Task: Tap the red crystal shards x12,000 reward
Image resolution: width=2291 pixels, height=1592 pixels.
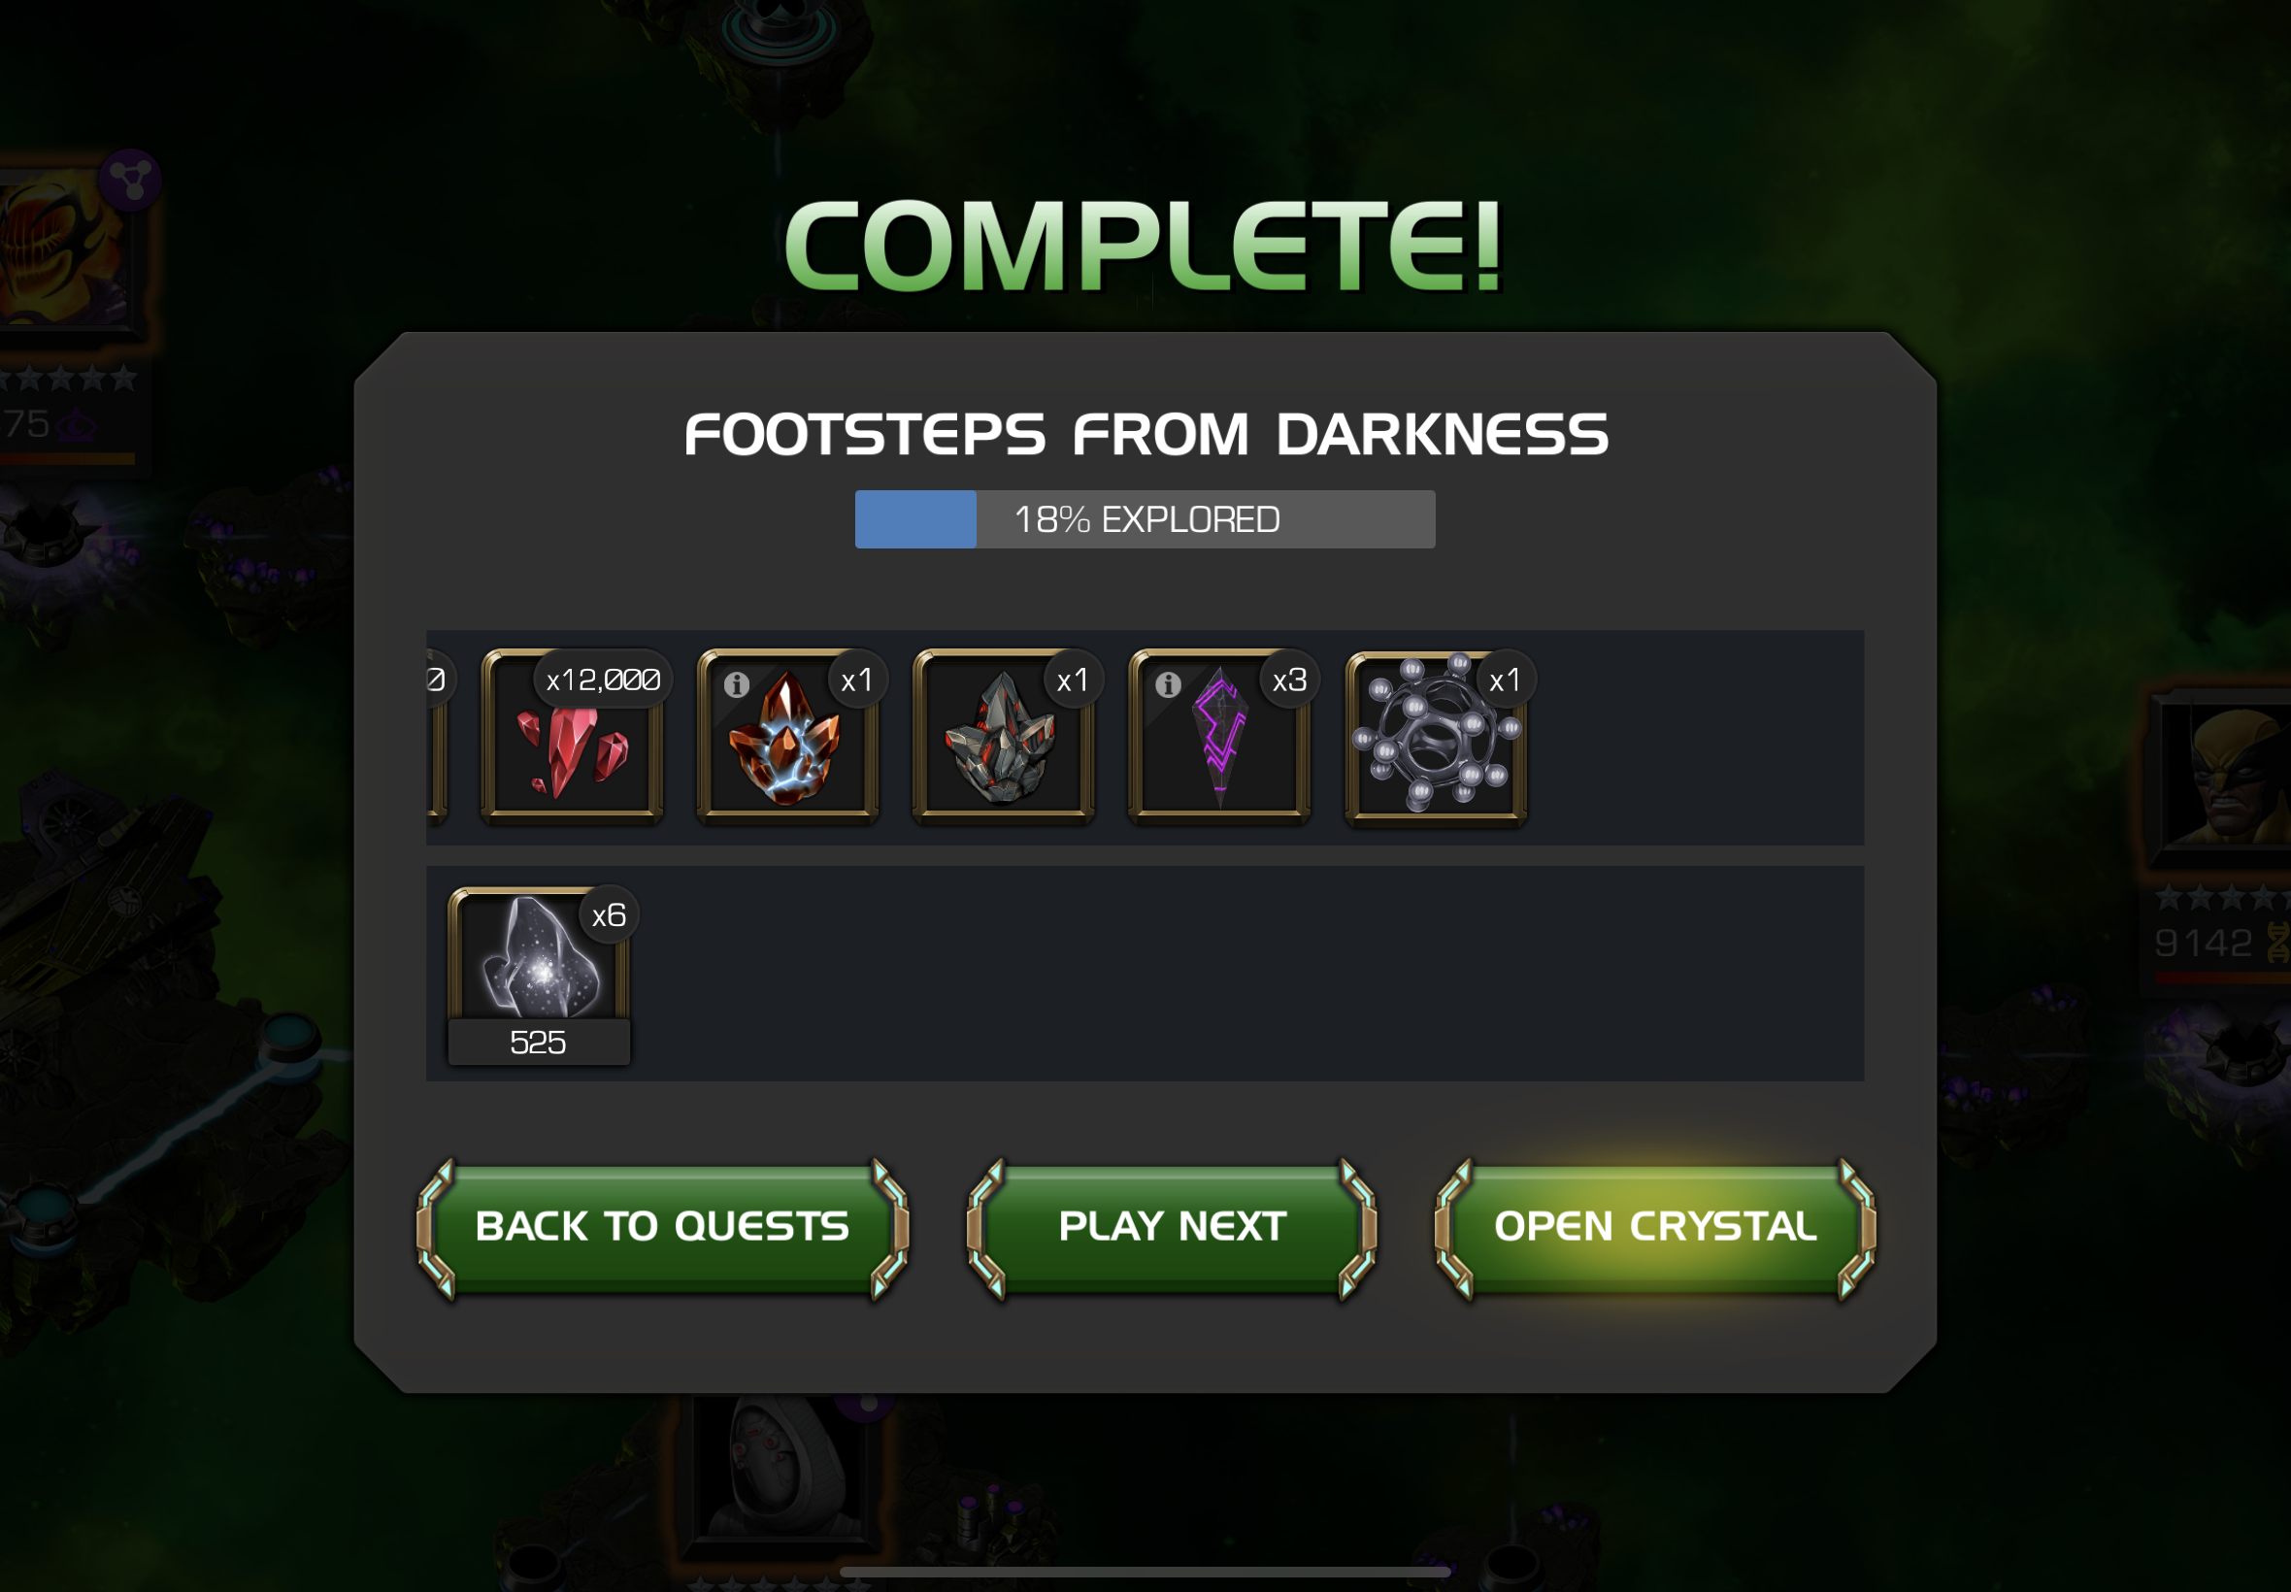Action: [573, 736]
